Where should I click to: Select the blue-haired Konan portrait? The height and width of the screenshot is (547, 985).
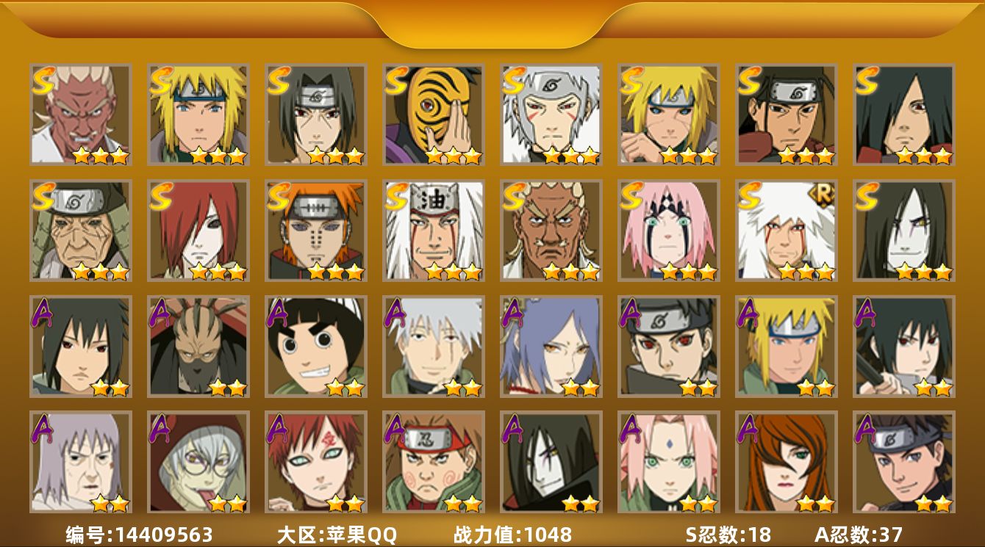tap(551, 347)
